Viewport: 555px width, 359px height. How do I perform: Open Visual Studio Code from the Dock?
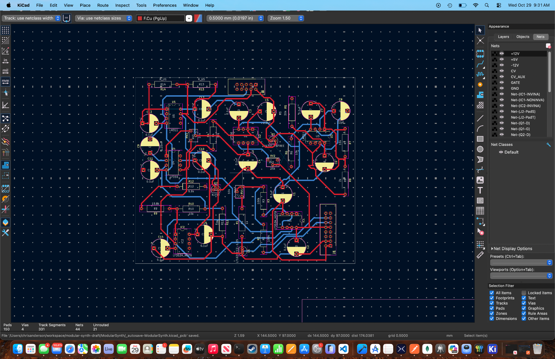pos(343,349)
